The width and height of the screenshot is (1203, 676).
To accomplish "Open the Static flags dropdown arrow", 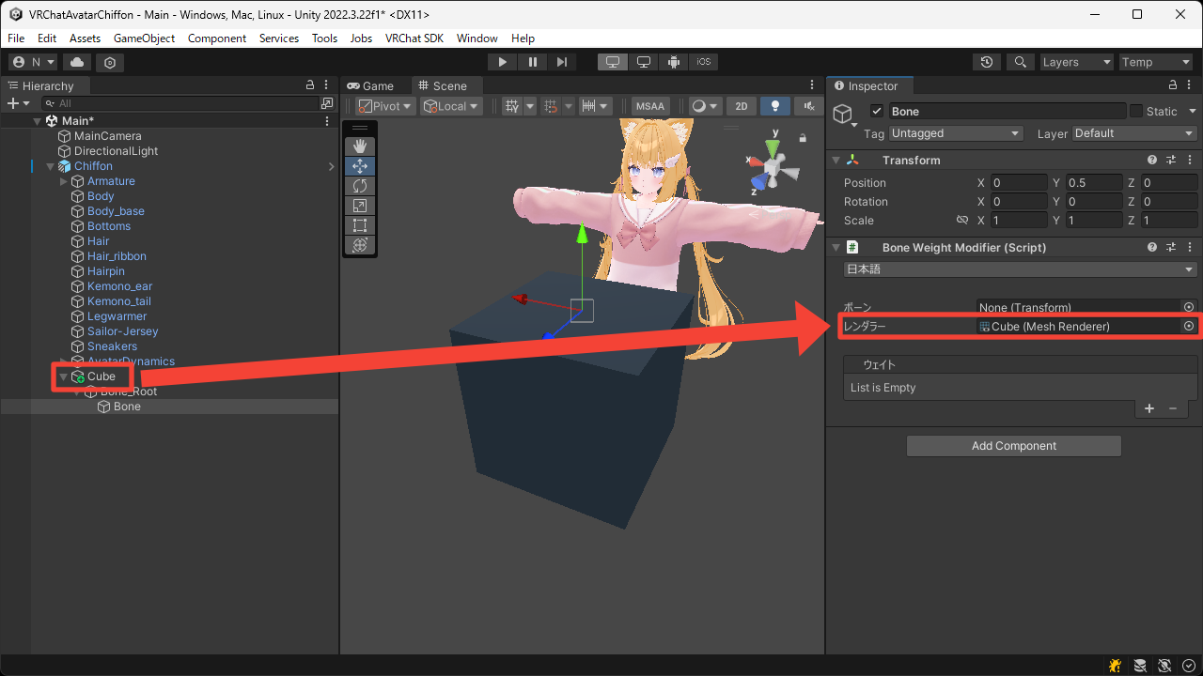I will tap(1191, 111).
